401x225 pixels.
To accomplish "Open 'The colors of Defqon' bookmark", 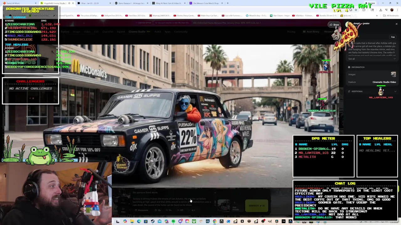I will 87,15.
